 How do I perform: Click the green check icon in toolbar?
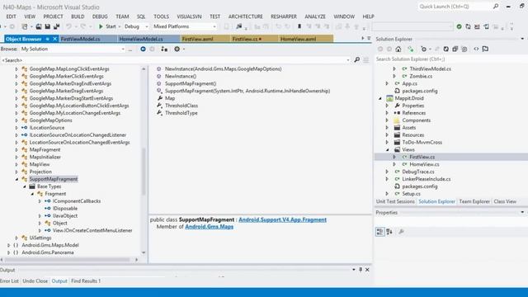459,26
